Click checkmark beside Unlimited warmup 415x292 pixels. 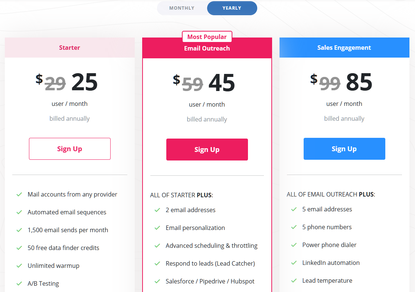pyautogui.click(x=19, y=266)
